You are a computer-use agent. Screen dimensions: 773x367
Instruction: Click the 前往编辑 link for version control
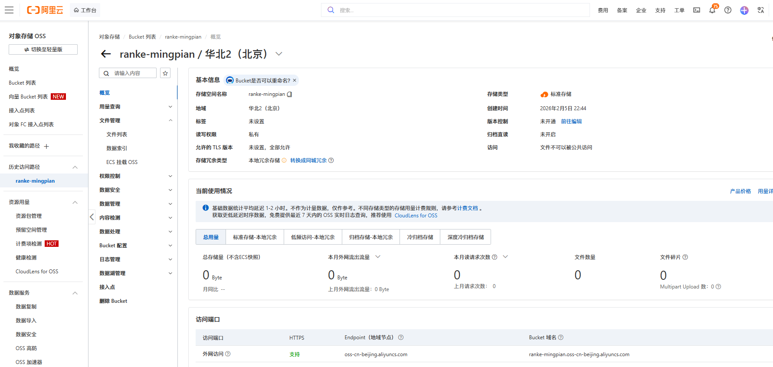[571, 121]
